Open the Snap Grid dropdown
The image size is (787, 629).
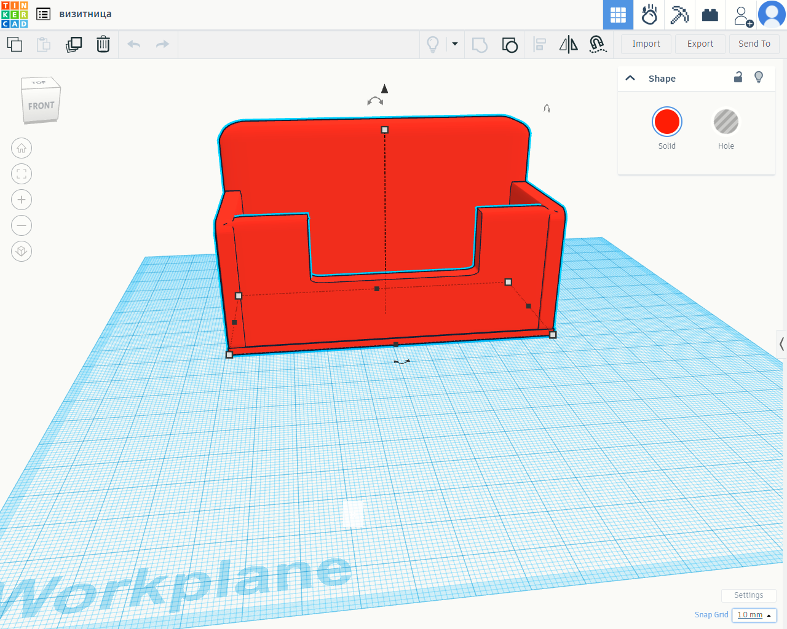[x=754, y=615]
